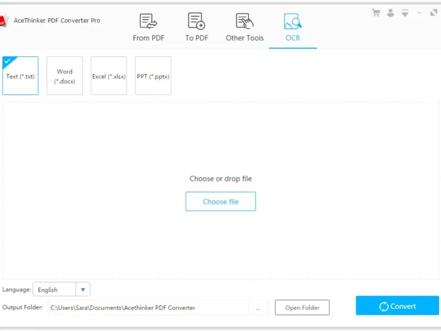Switch to the To PDF tab
Viewport: 441px width, 331px height.
pos(197,28)
